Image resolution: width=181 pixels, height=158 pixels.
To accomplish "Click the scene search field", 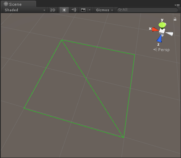I will pyautogui.click(x=147, y=10).
